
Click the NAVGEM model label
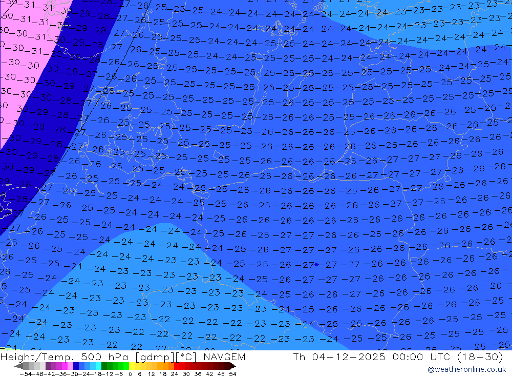pos(224,357)
